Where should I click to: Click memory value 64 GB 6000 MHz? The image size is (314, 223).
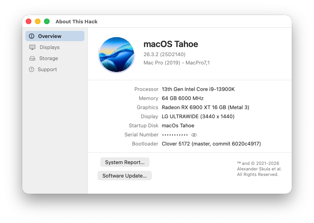tap(183, 98)
